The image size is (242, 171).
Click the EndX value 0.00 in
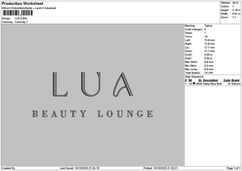[208, 54]
